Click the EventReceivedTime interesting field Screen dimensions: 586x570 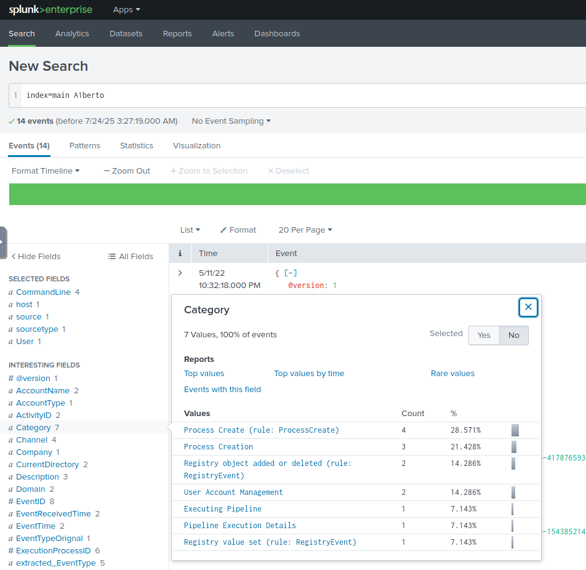54,514
